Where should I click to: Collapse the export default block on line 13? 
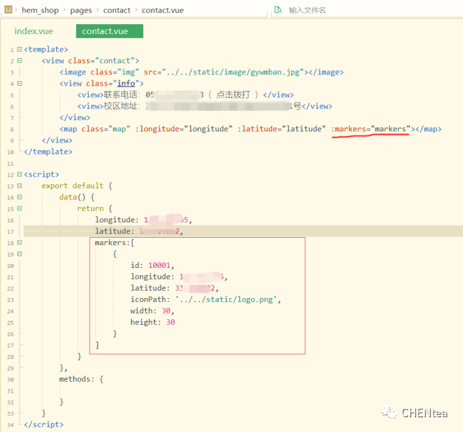click(19, 186)
